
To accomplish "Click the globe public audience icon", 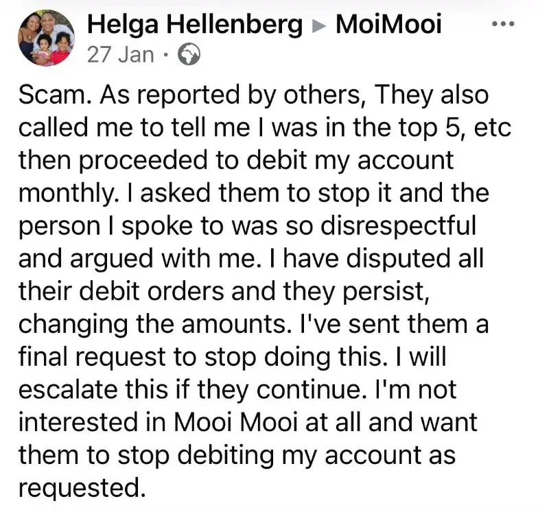I will 188,55.
